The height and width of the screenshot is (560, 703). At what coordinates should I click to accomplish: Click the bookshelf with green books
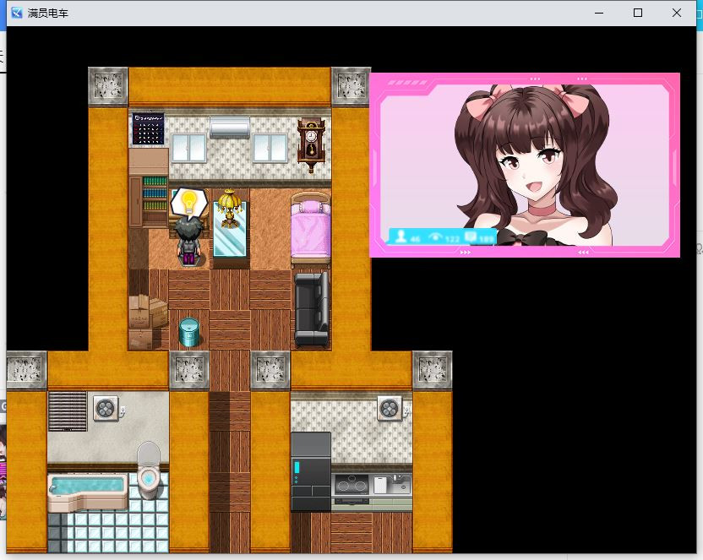[x=155, y=200]
